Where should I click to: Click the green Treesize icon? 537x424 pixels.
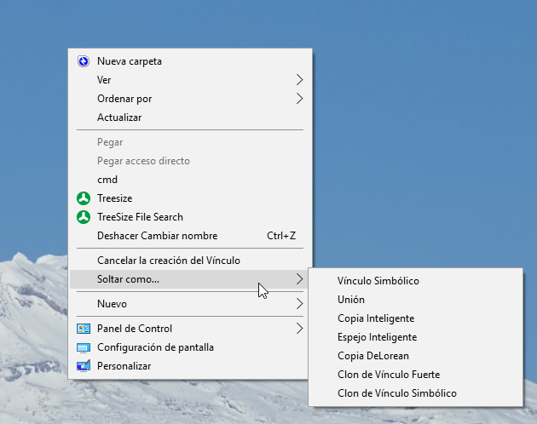(x=84, y=198)
